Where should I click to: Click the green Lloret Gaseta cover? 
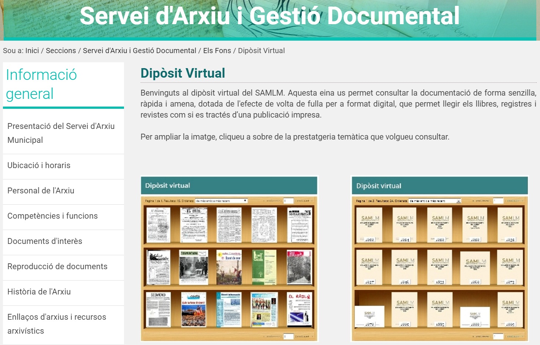264,267
